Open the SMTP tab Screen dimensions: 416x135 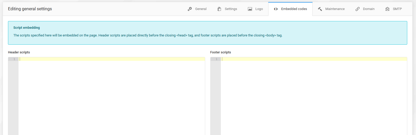[x=397, y=9]
